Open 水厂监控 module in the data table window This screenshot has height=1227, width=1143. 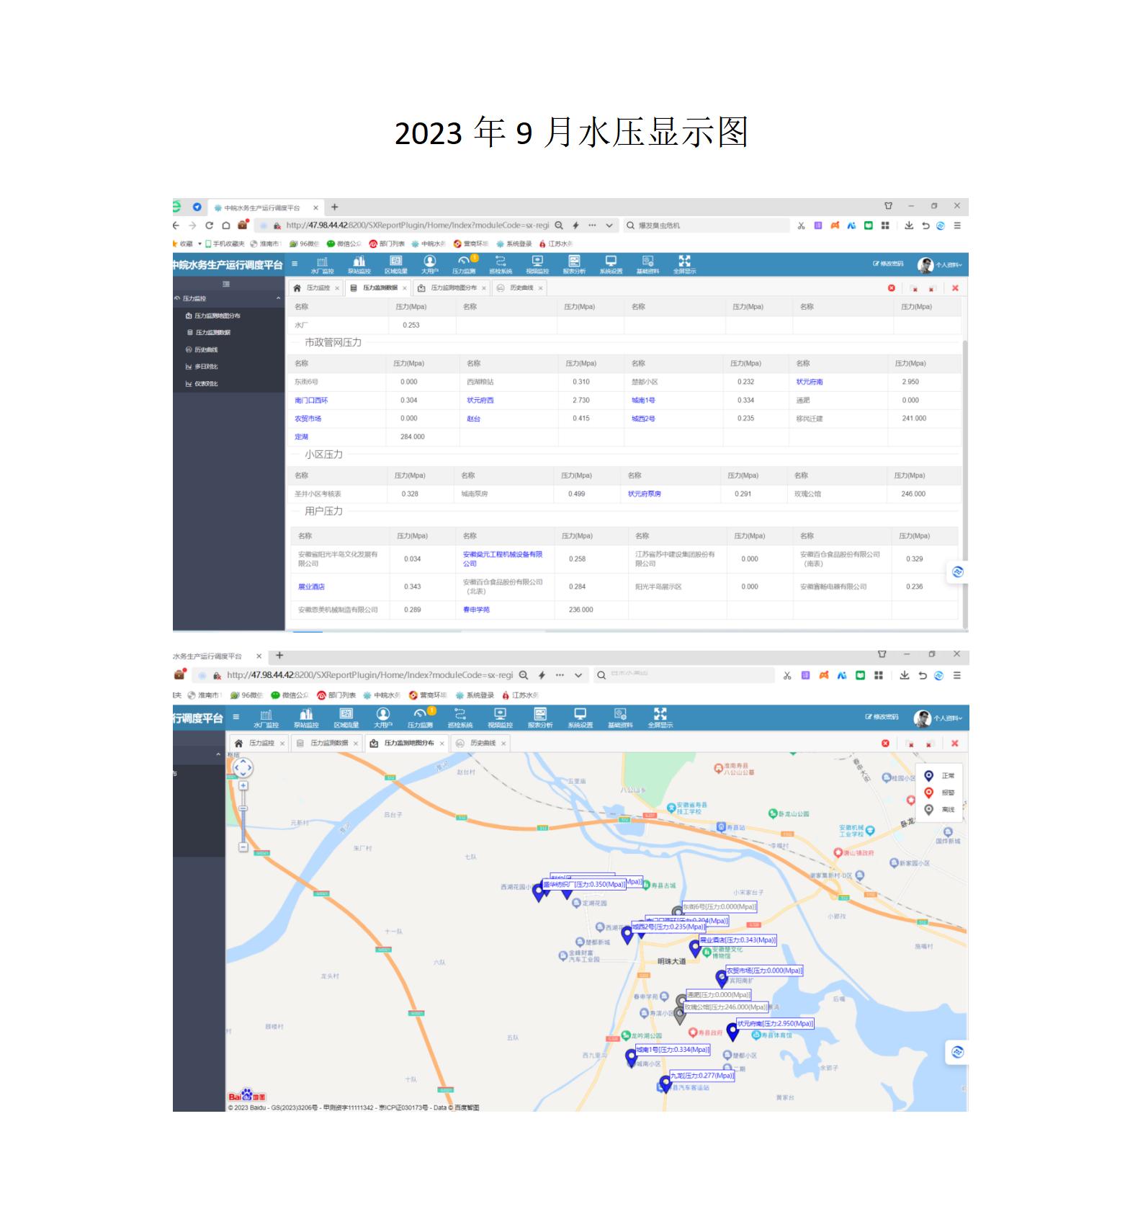tap(322, 264)
